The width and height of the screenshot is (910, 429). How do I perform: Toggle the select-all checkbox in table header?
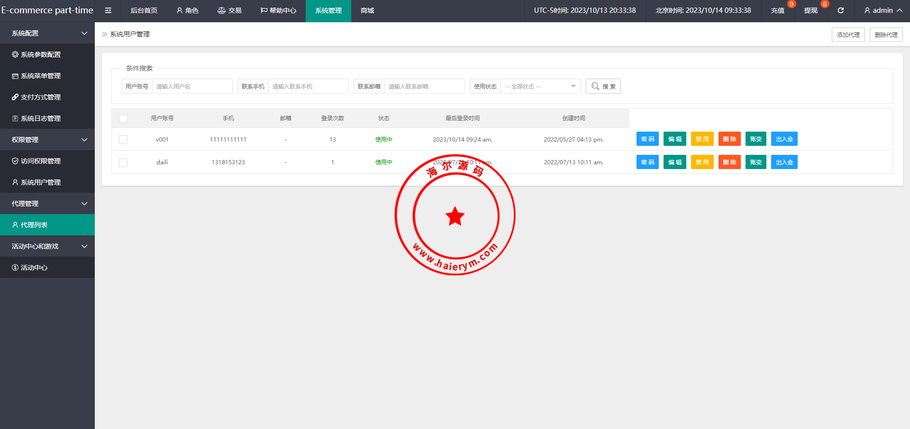(x=123, y=118)
